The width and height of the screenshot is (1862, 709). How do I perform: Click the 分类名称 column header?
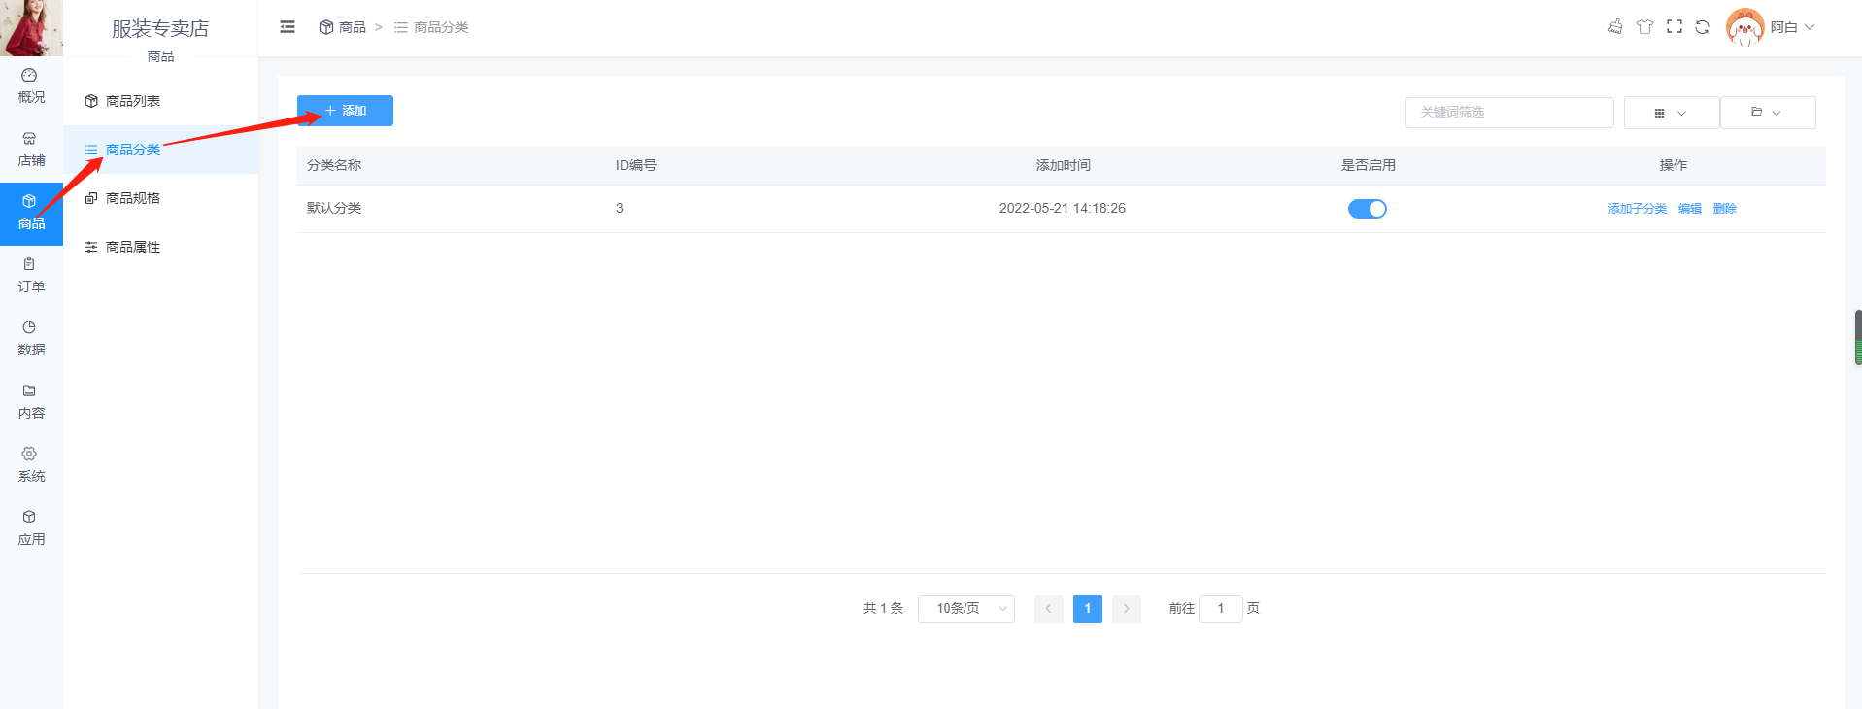(334, 166)
